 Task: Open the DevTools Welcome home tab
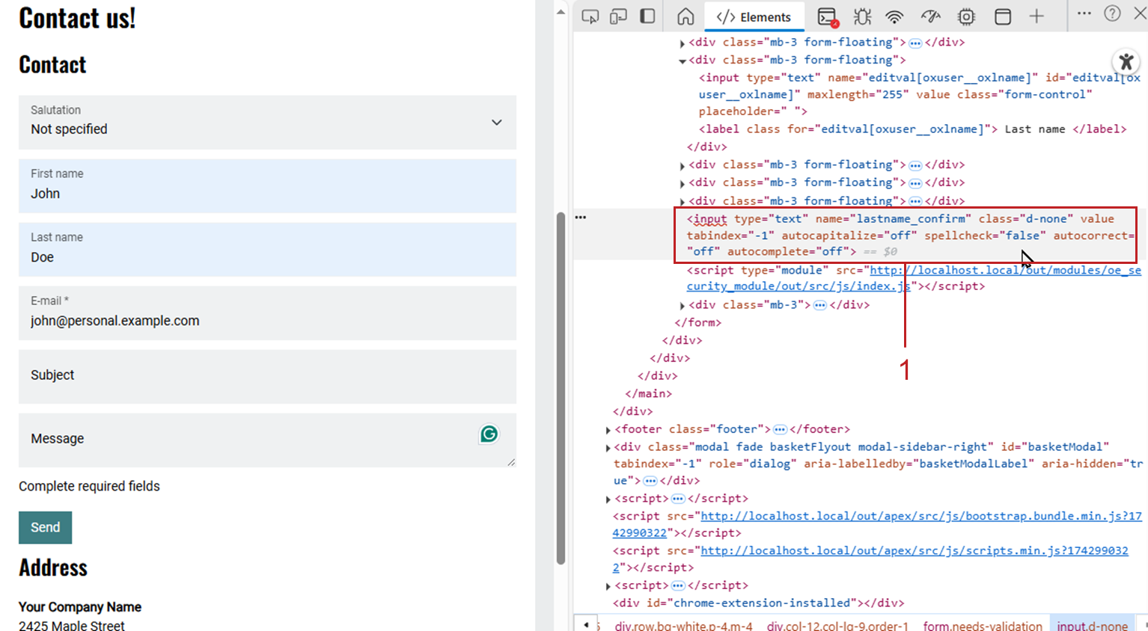686,16
